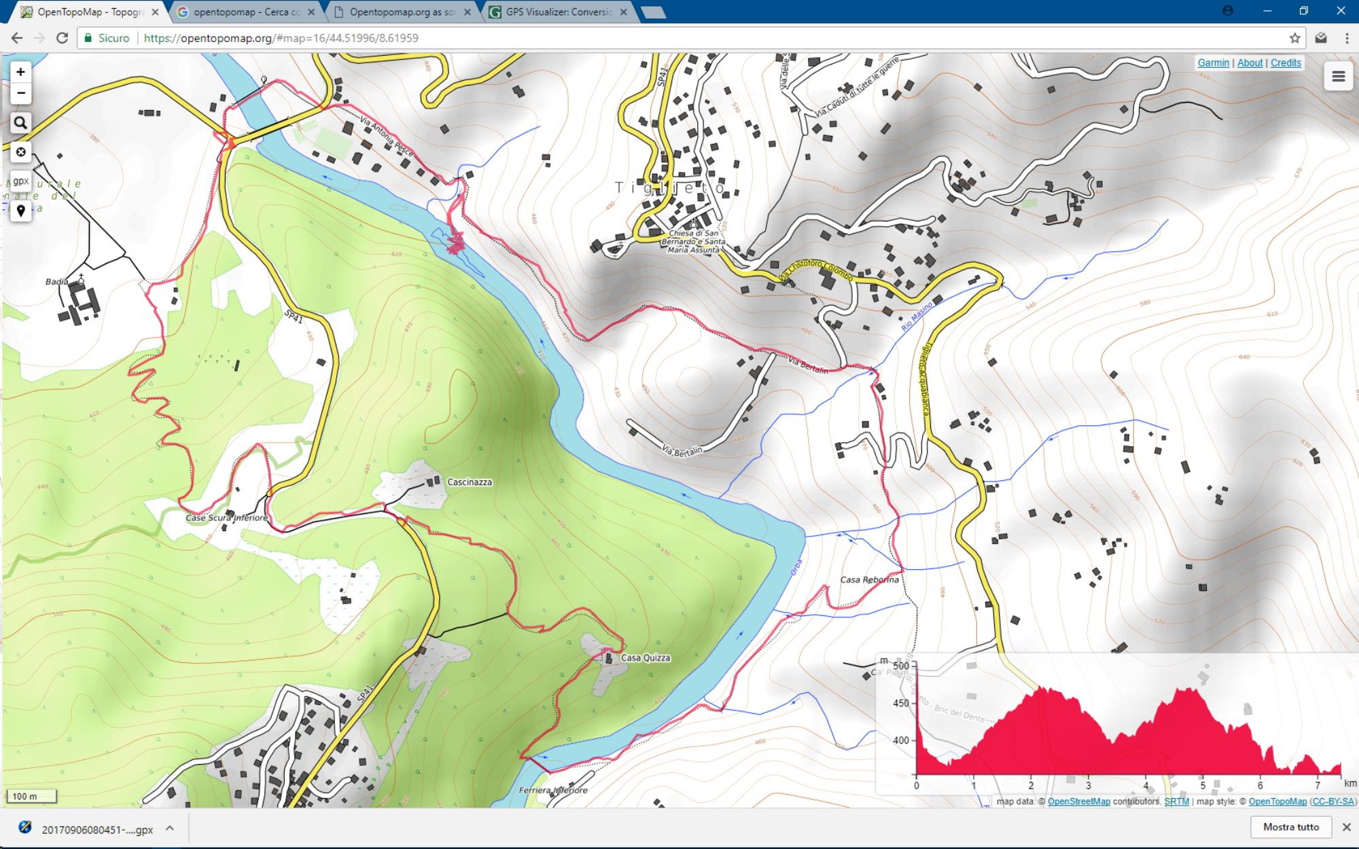1359x849 pixels.
Task: Switch to the opentopomap Google search tab
Action: [x=246, y=12]
